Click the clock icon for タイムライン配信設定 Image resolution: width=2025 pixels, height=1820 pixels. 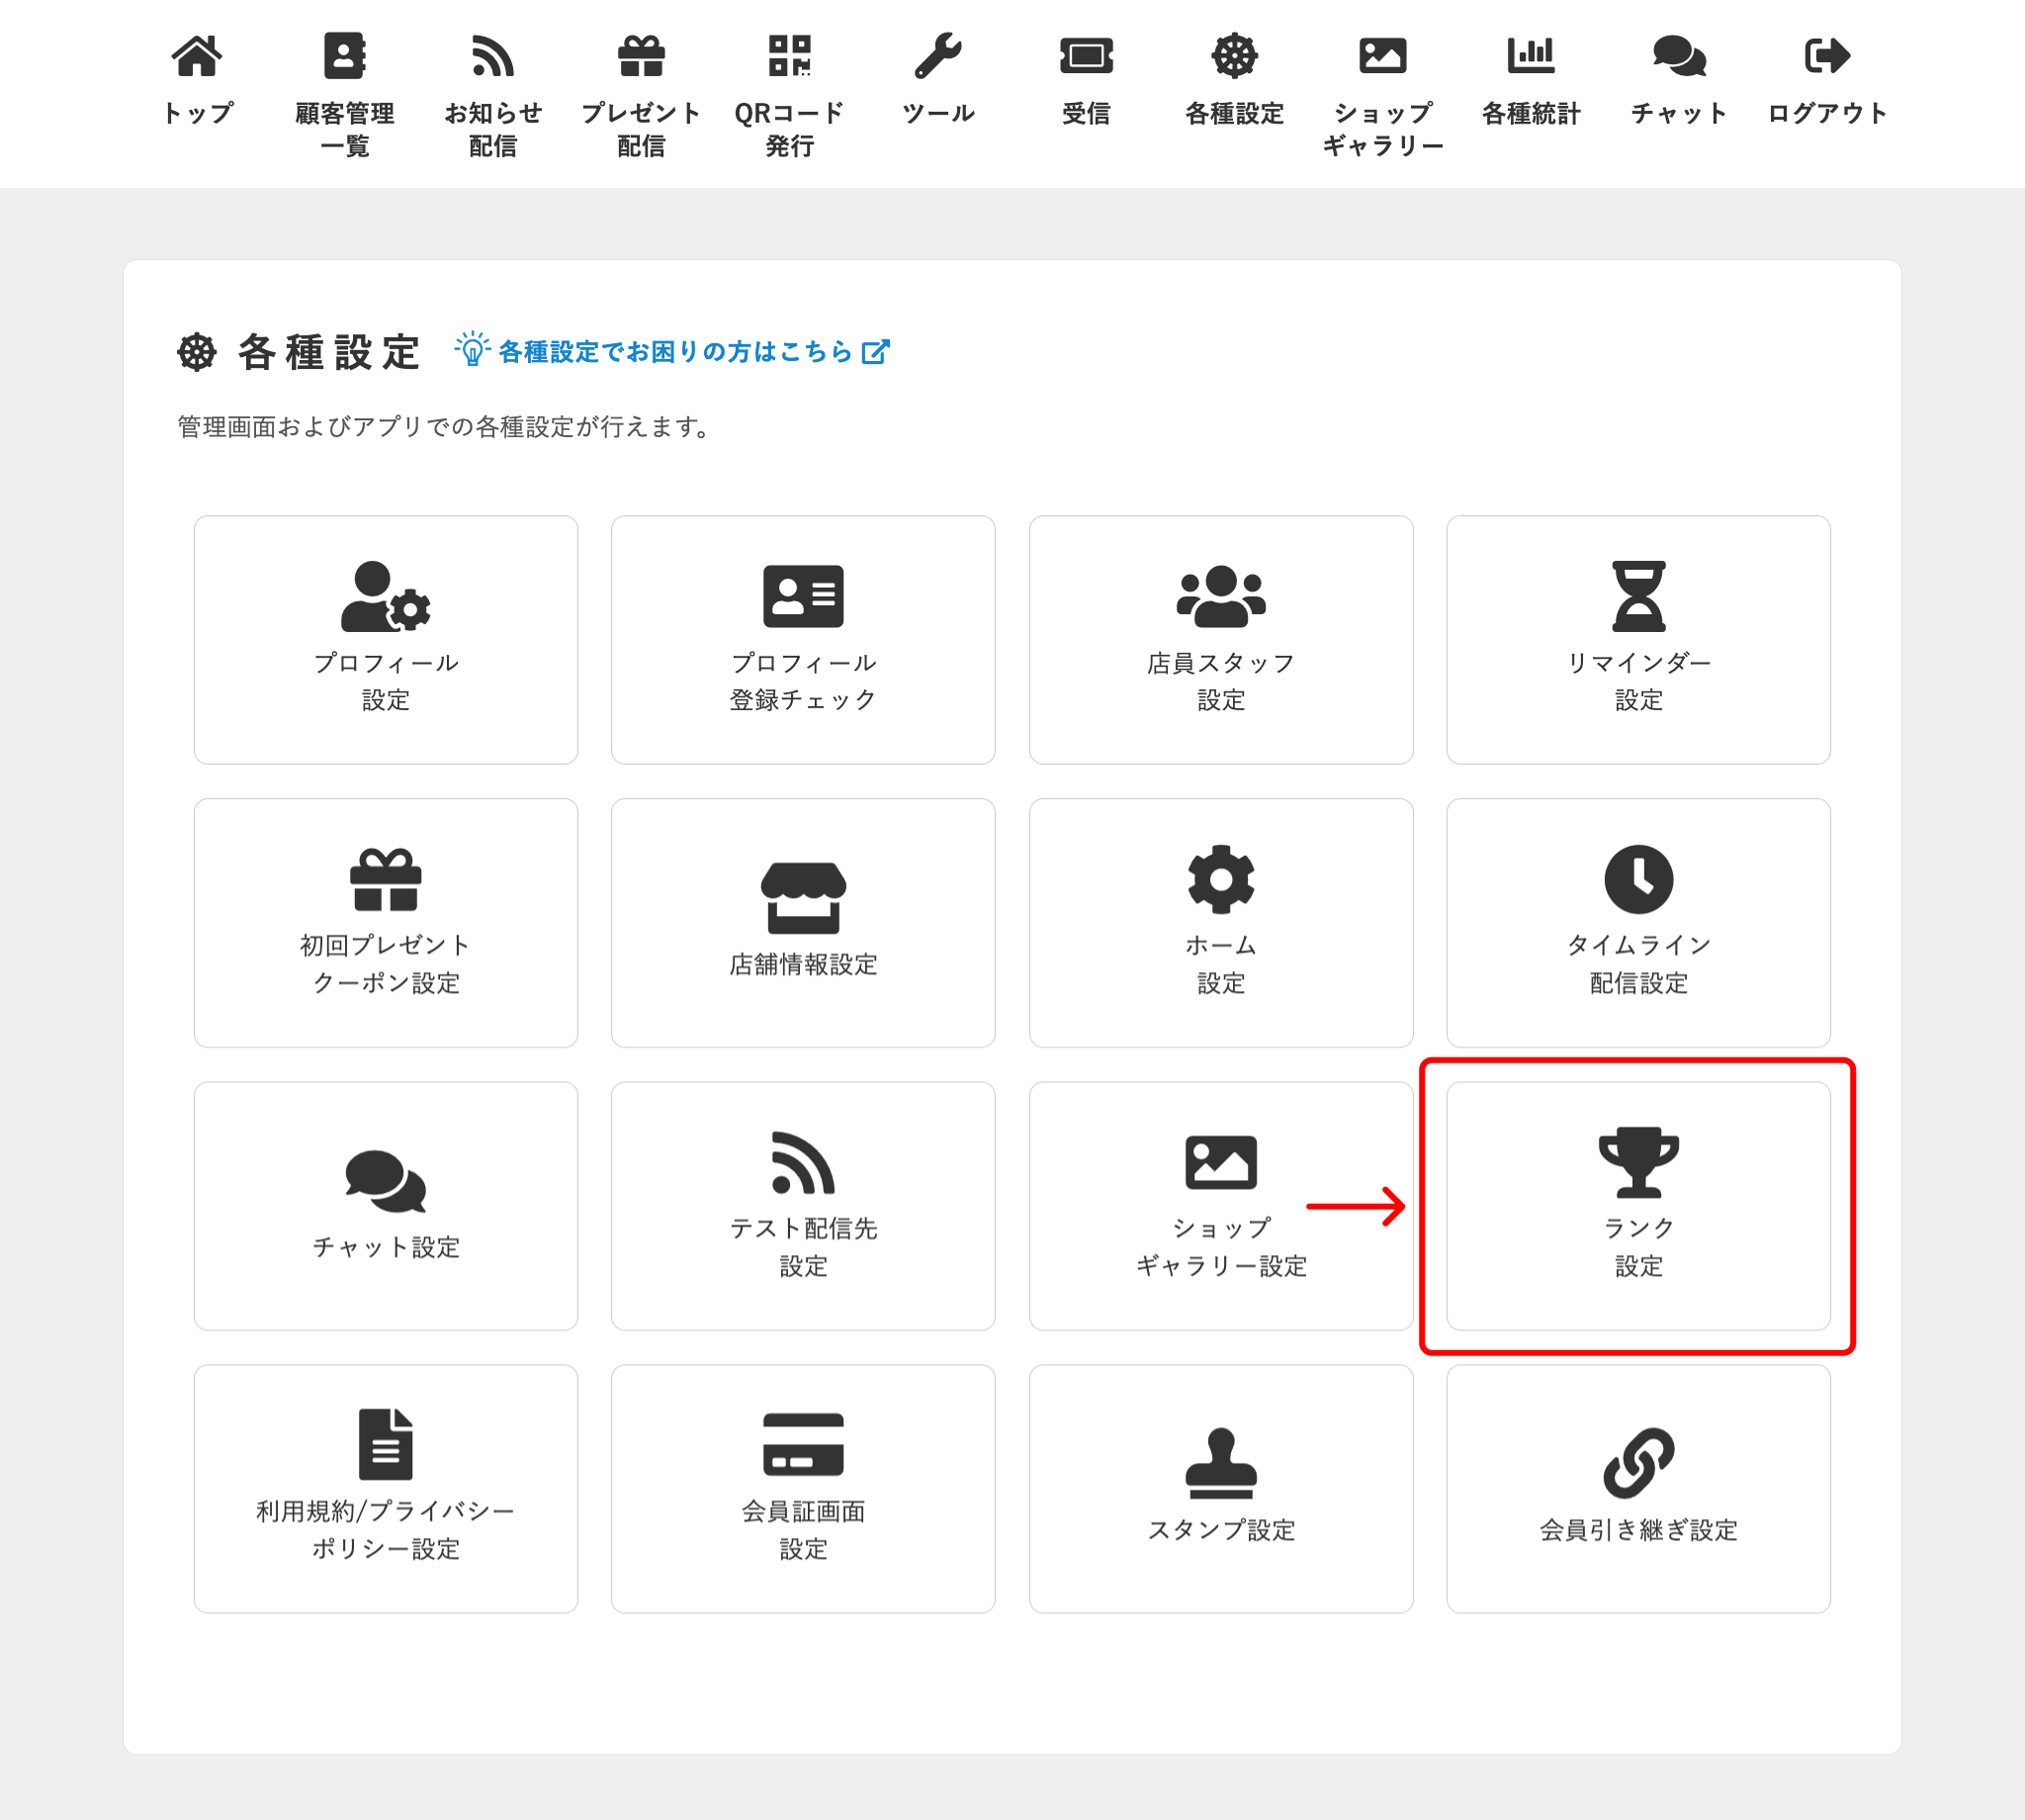pyautogui.click(x=1638, y=879)
